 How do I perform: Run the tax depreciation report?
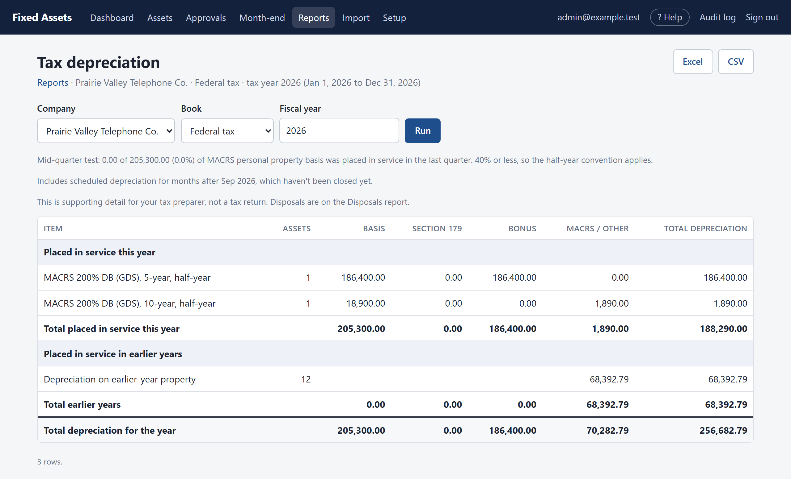(x=422, y=131)
